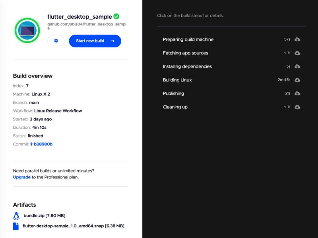
Task: Download logs for Building Linux step
Action: tap(298, 79)
